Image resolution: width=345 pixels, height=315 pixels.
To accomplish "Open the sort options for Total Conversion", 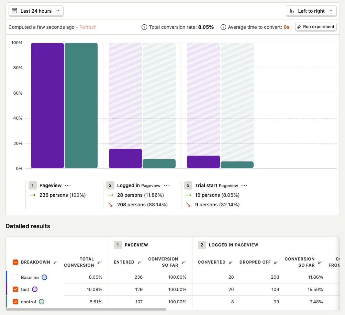I will click(99, 262).
